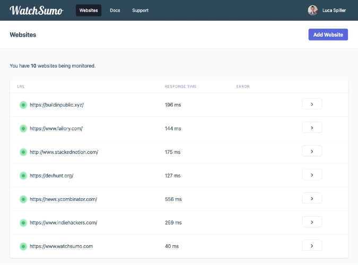Open the https://buildinpublic.xyz/ link
Viewport: 358px width, 265px height.
pyautogui.click(x=57, y=105)
